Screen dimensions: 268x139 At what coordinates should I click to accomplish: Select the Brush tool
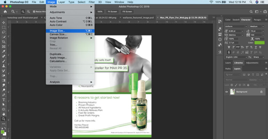coord(3,61)
